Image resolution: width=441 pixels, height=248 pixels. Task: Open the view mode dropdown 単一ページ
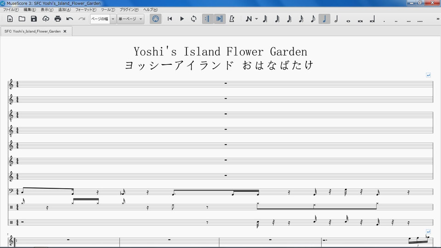tap(130, 19)
